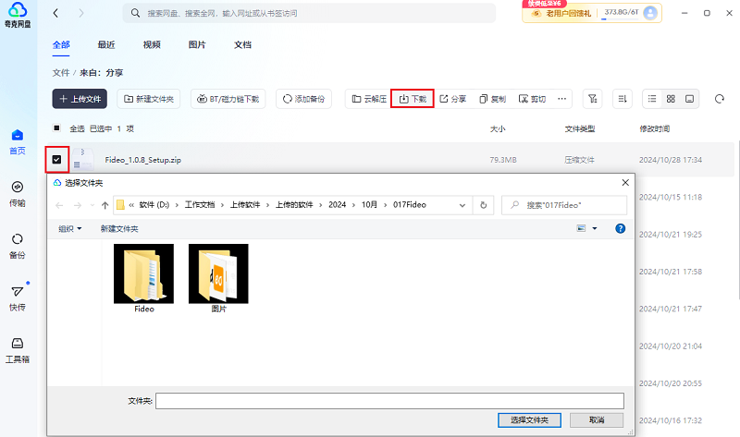The image size is (740, 437).
Task: Click the Quark cloud drive logo
Action: (x=18, y=15)
